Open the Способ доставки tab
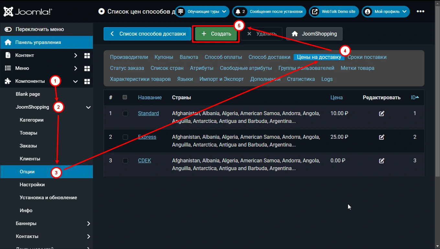The width and height of the screenshot is (440, 249). click(269, 57)
